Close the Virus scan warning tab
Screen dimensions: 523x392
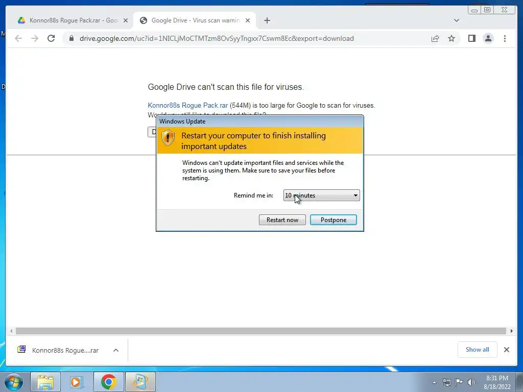248,20
